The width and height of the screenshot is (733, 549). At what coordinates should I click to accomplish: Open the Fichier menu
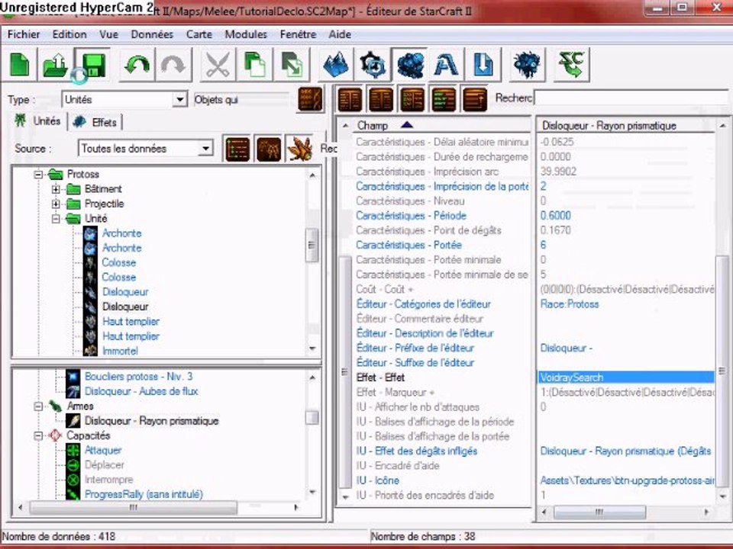click(x=24, y=34)
